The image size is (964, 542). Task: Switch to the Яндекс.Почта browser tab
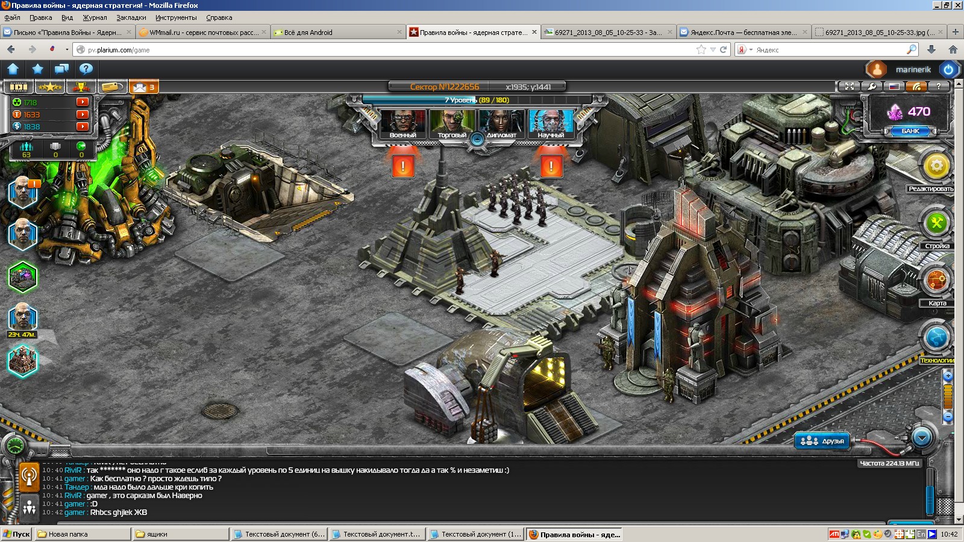tap(743, 33)
